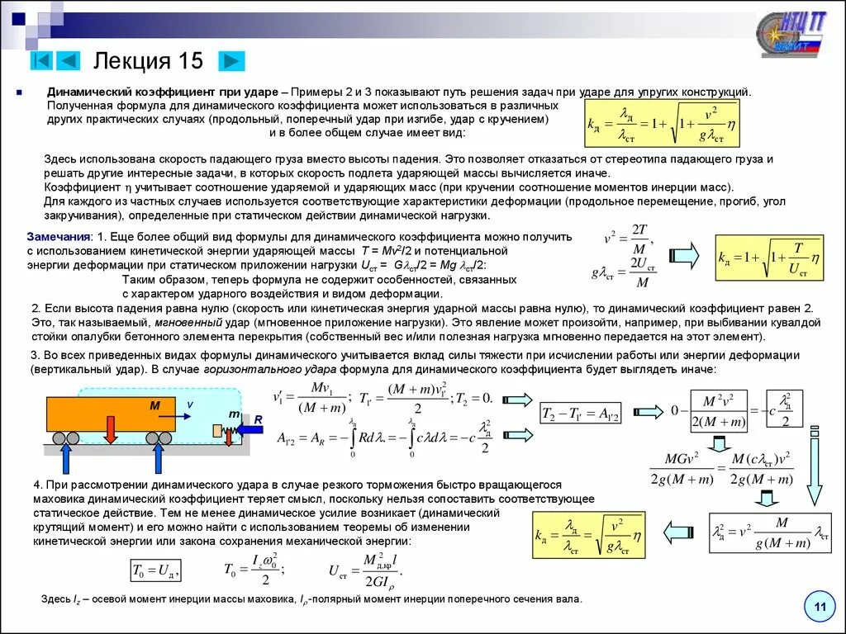Advance to next slide arrow

point(231,61)
